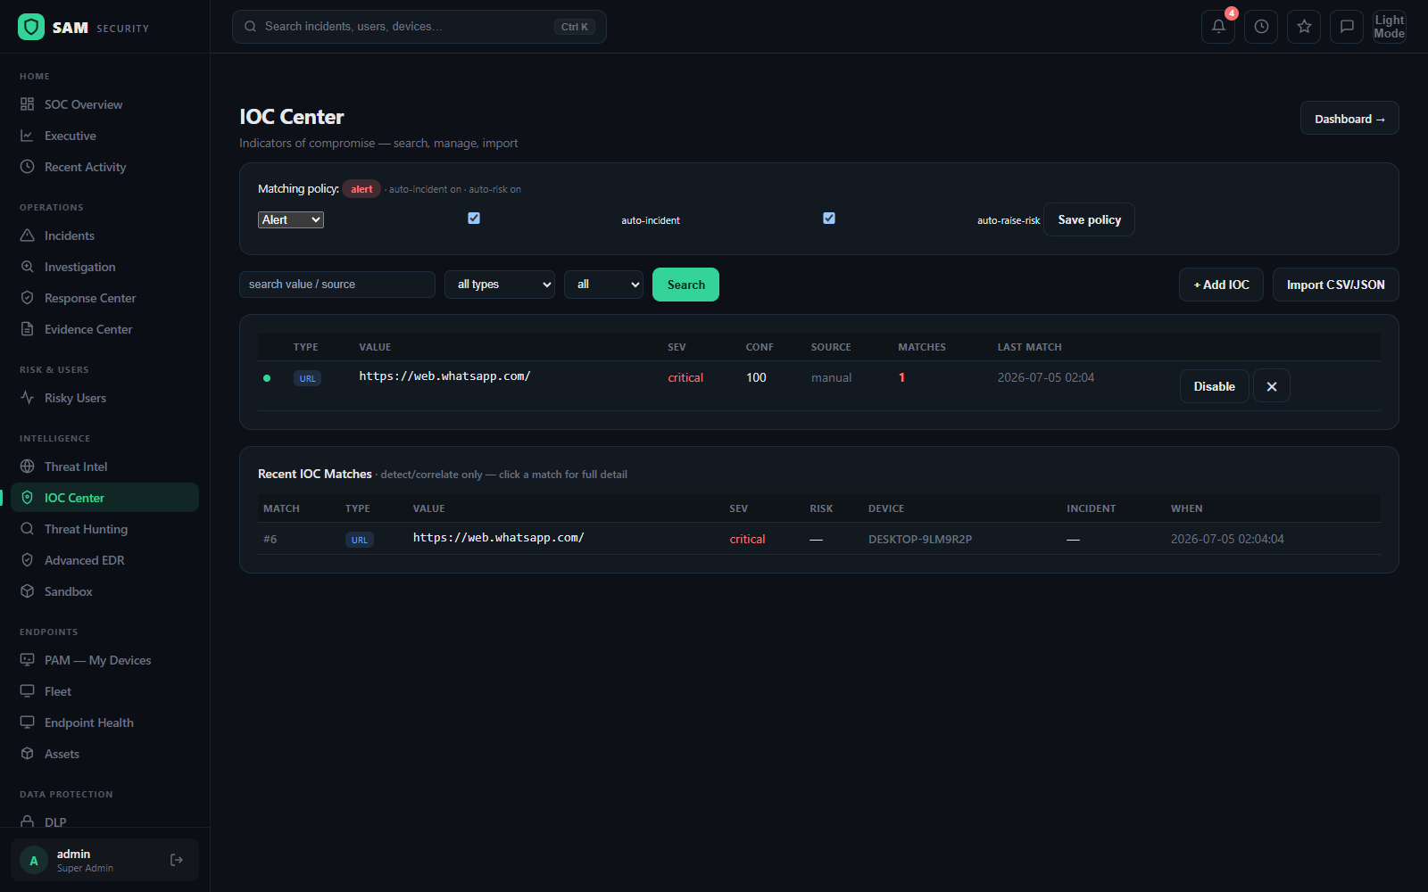
Task: Click the Sandbox cube icon
Action: 28,591
